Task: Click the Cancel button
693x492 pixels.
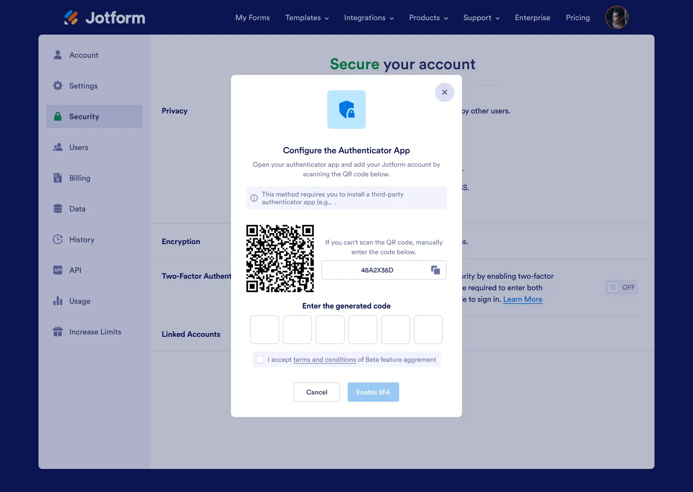Action: click(x=317, y=392)
